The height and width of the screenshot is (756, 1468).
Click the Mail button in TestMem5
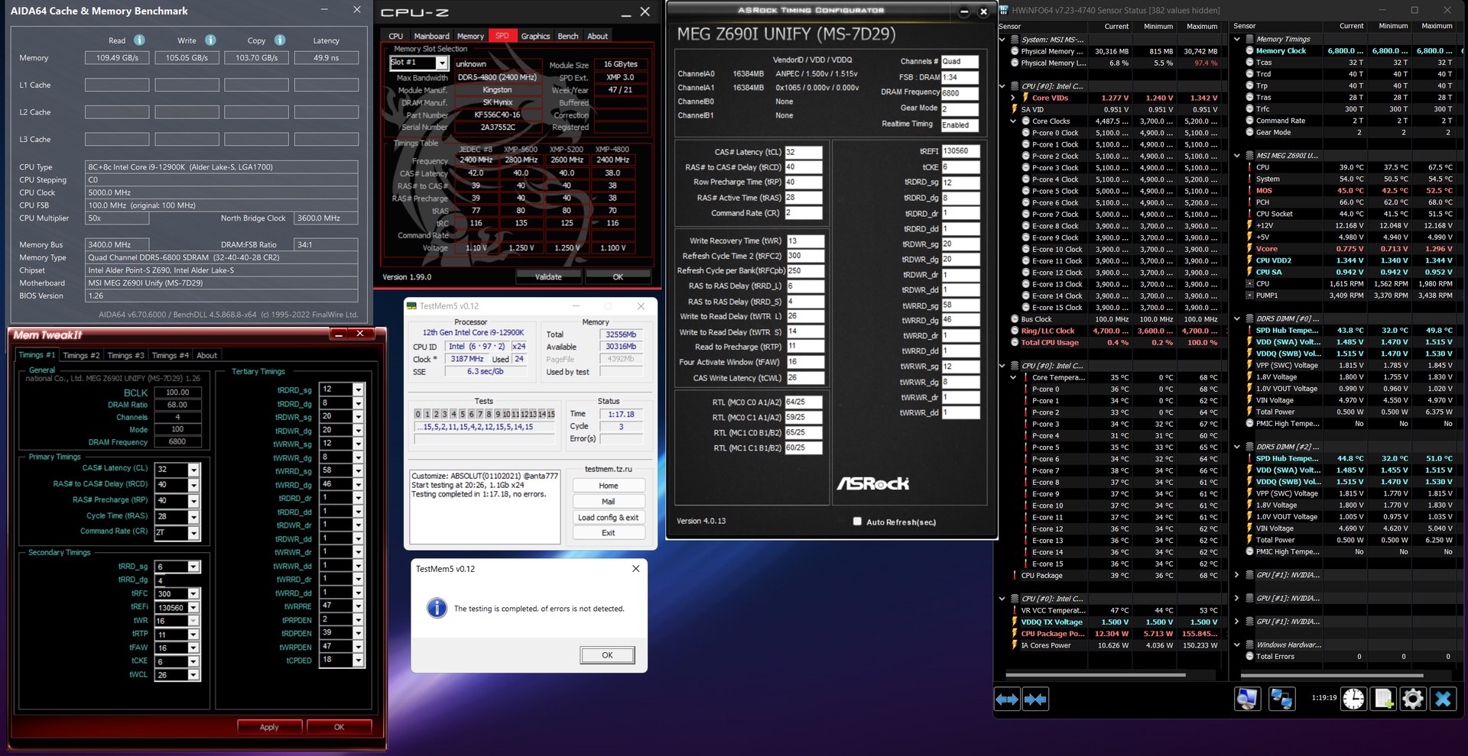tap(609, 502)
